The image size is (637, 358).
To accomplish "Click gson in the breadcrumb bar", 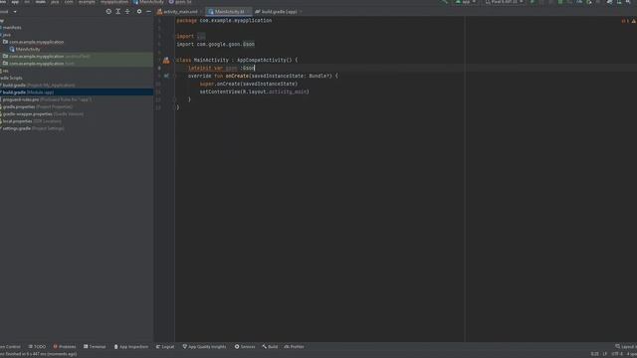I will coord(180,2).
